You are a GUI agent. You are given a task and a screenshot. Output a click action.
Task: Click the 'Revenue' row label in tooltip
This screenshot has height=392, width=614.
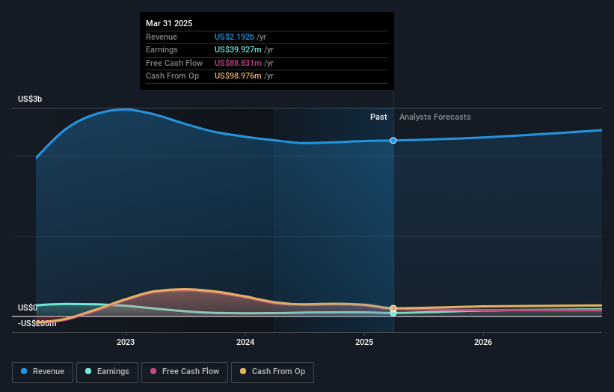pos(162,37)
